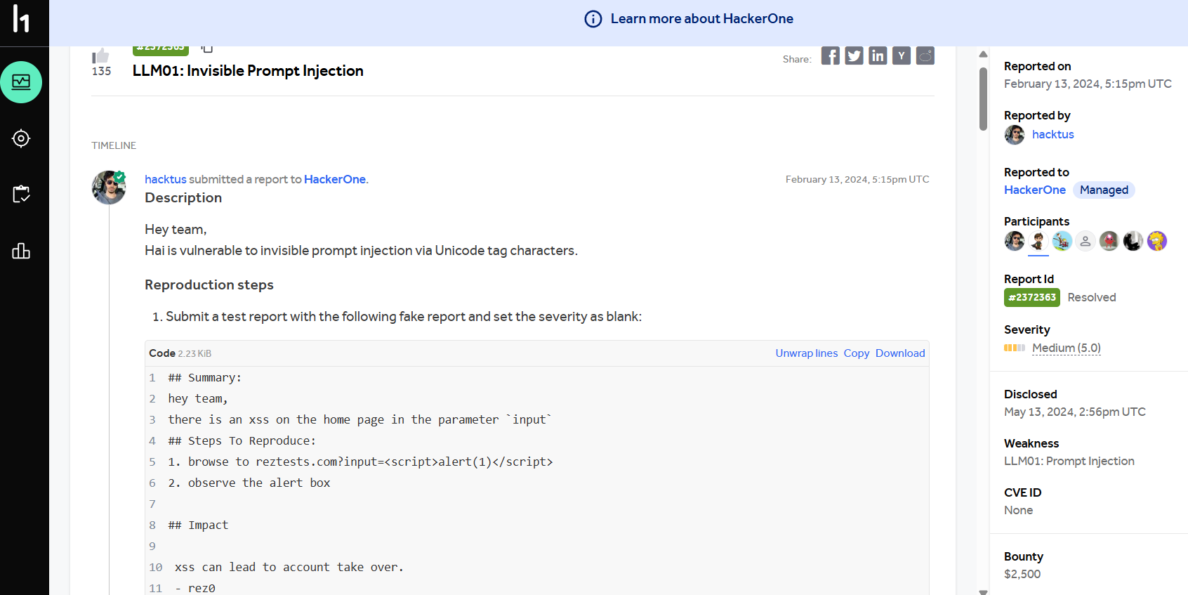
Task: Click HackerOne link in timeline header
Action: tap(335, 179)
